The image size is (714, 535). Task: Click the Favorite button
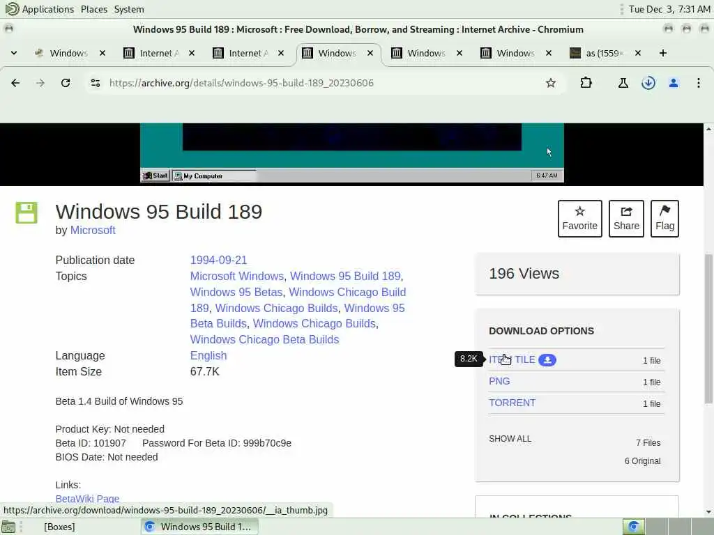579,219
